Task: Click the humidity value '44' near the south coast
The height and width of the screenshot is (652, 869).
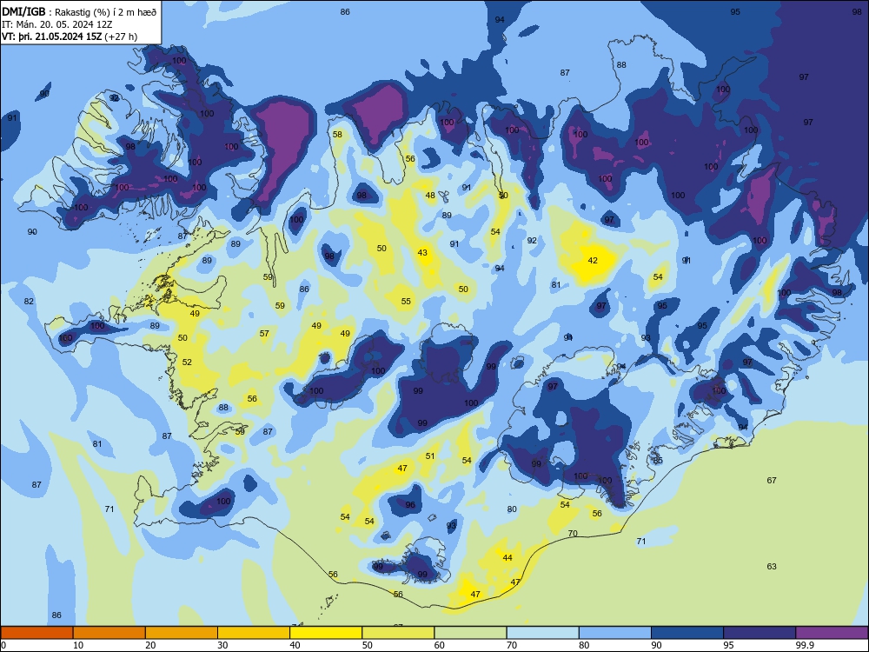Action: 507,557
